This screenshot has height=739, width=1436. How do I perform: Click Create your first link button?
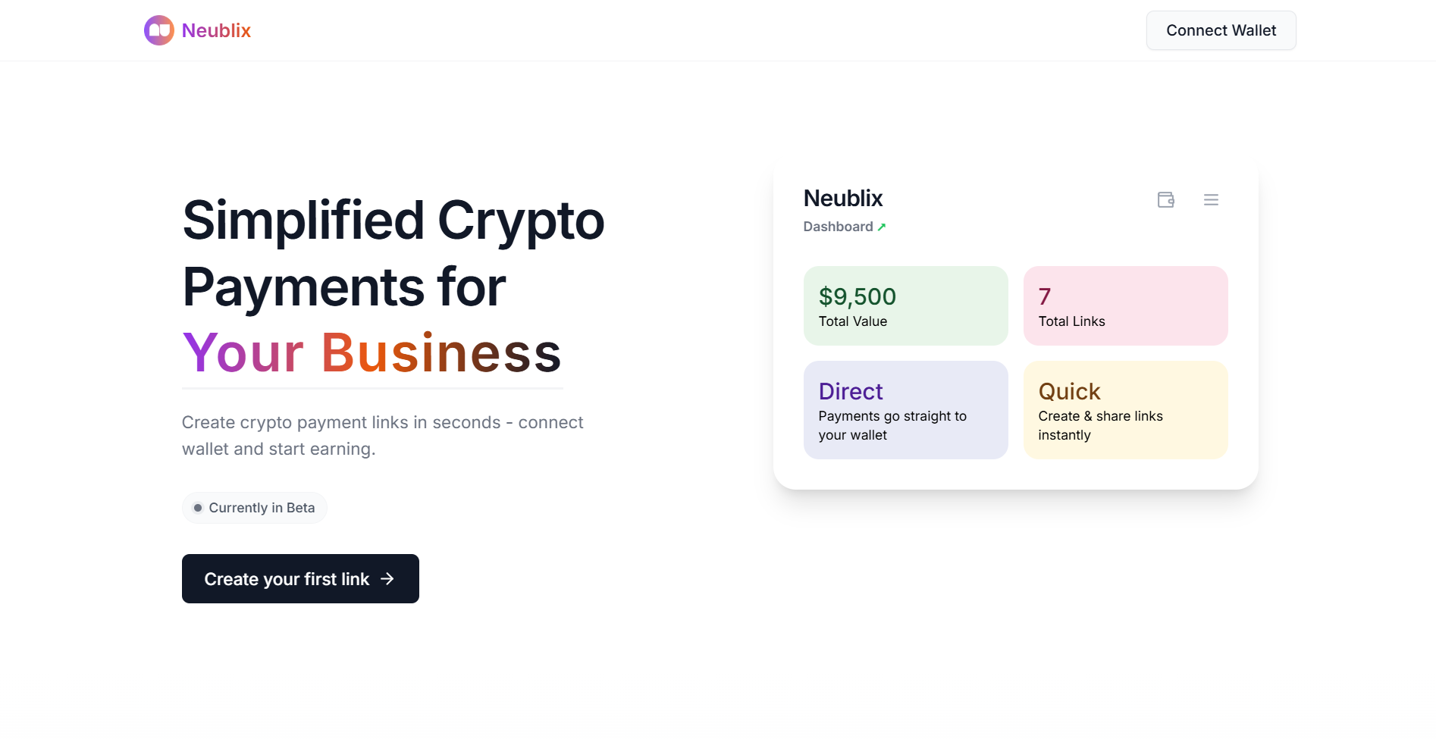(x=300, y=579)
